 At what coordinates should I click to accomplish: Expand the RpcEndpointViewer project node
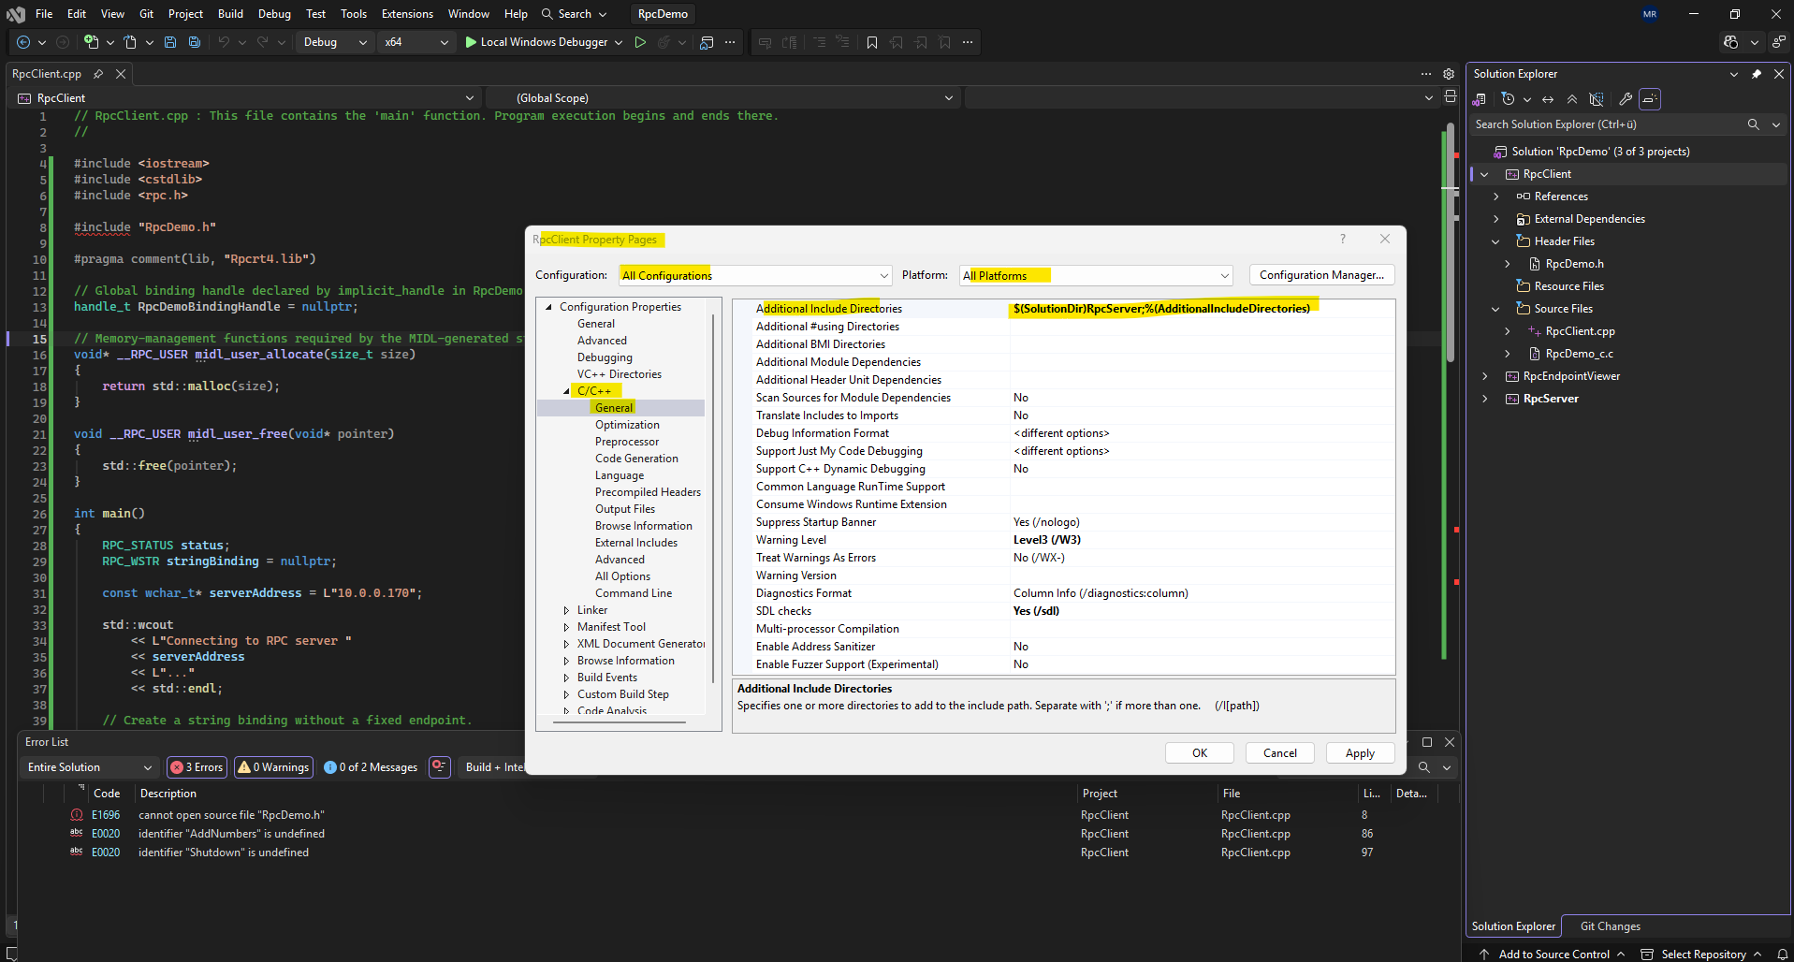(1485, 376)
